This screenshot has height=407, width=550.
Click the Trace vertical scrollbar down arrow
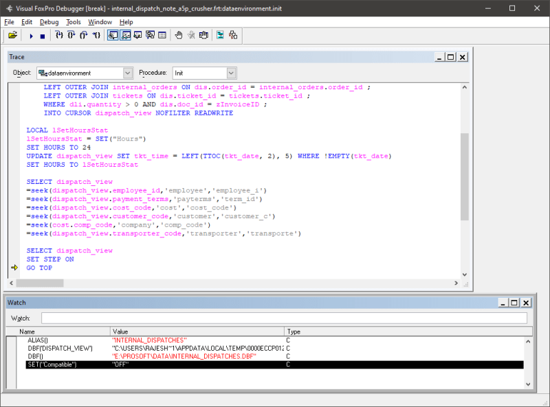[x=465, y=275]
